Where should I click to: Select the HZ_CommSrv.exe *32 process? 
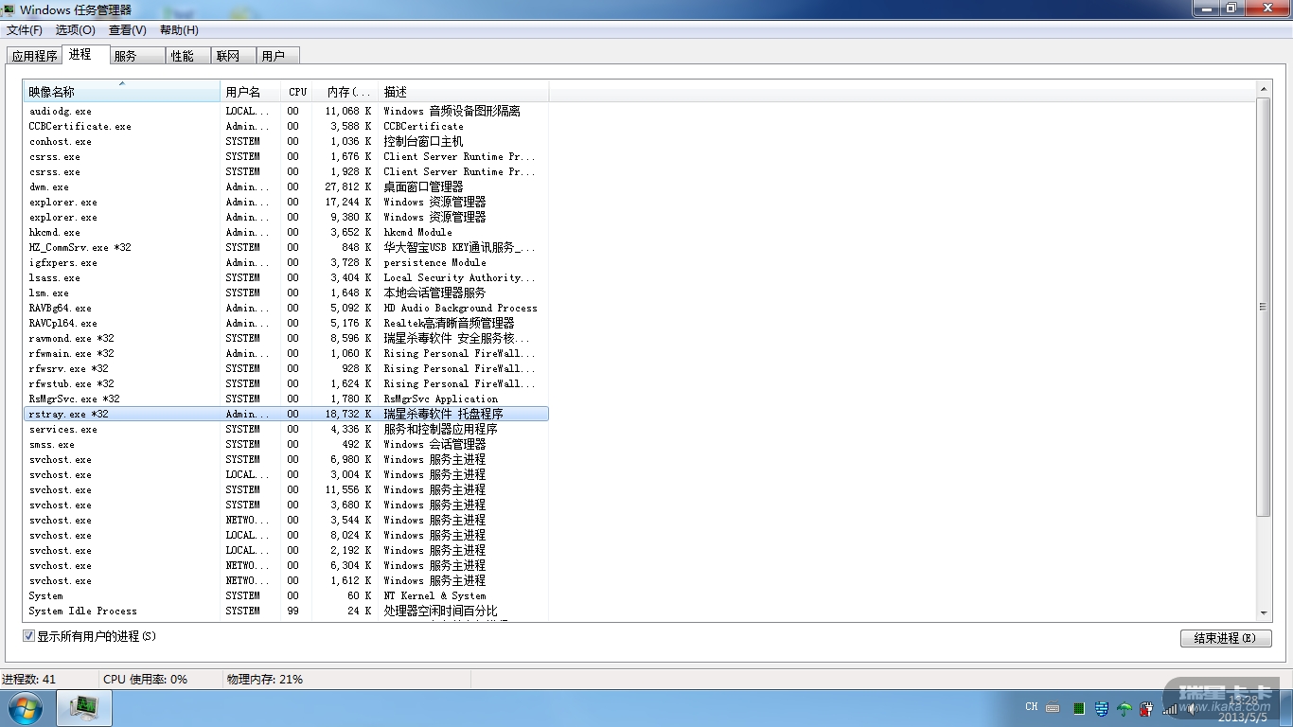point(286,247)
